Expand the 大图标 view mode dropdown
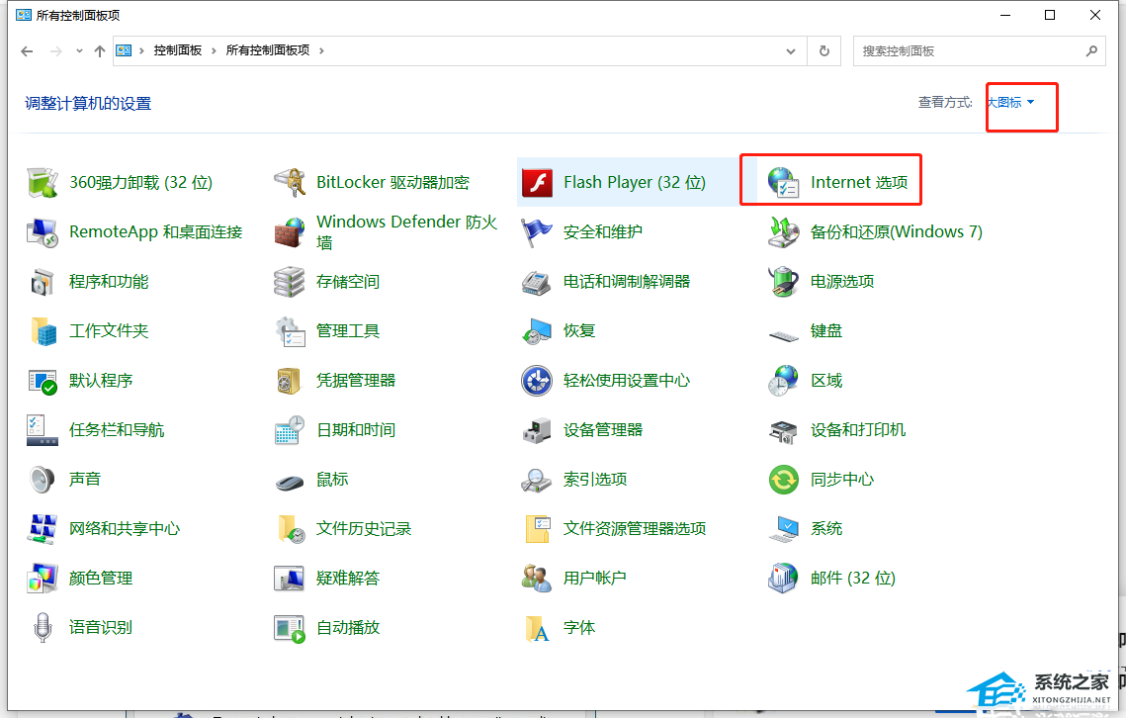 pos(1010,102)
